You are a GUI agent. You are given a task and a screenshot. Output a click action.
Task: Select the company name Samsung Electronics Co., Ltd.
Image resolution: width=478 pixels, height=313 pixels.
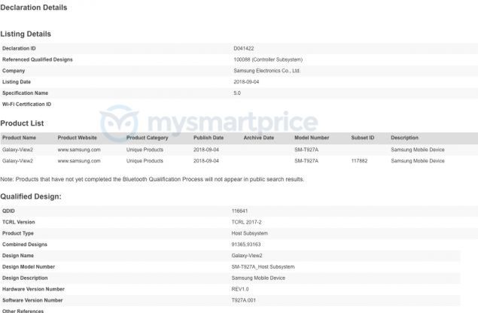pyautogui.click(x=266, y=71)
